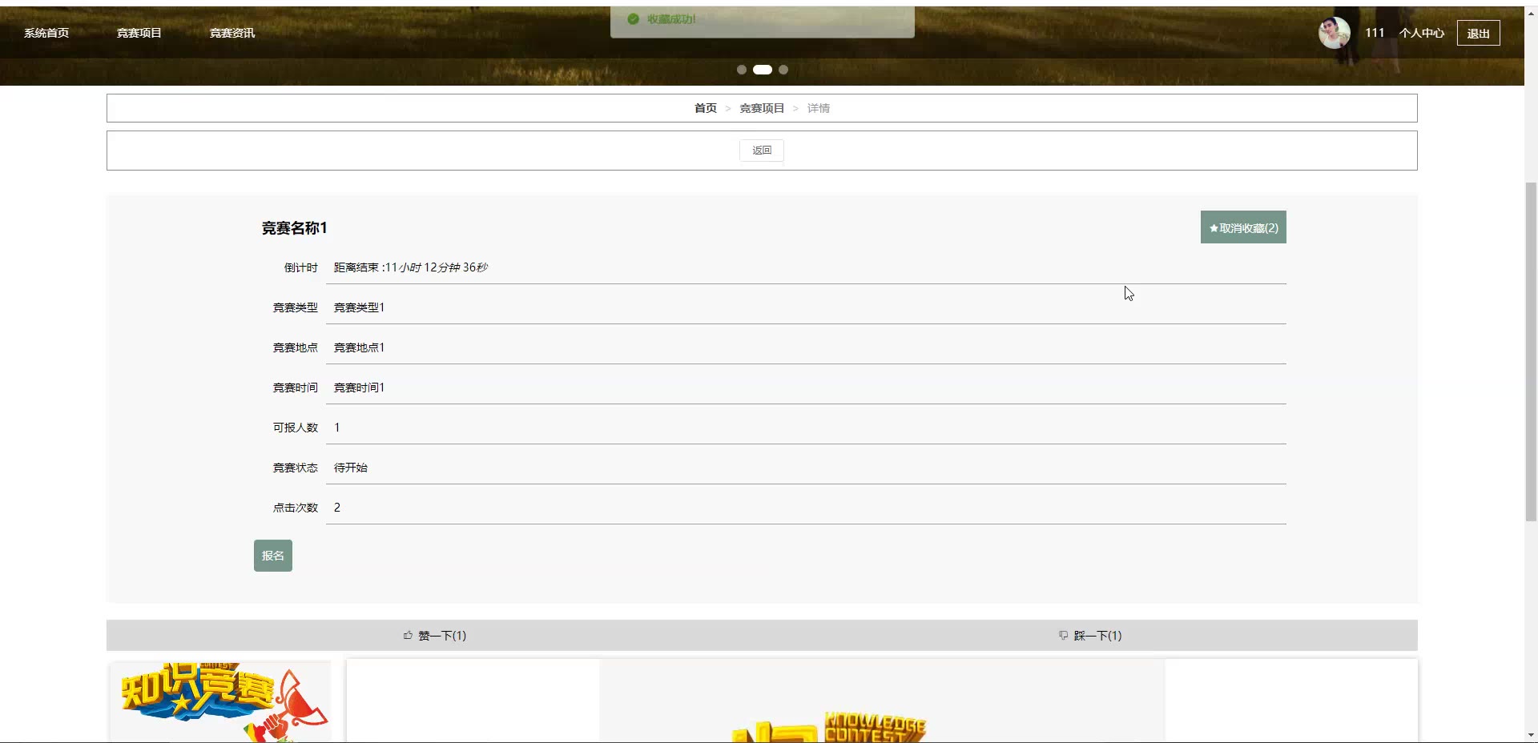Click the large Knowledge Contest preview image
The image size is (1538, 743).
(x=882, y=701)
